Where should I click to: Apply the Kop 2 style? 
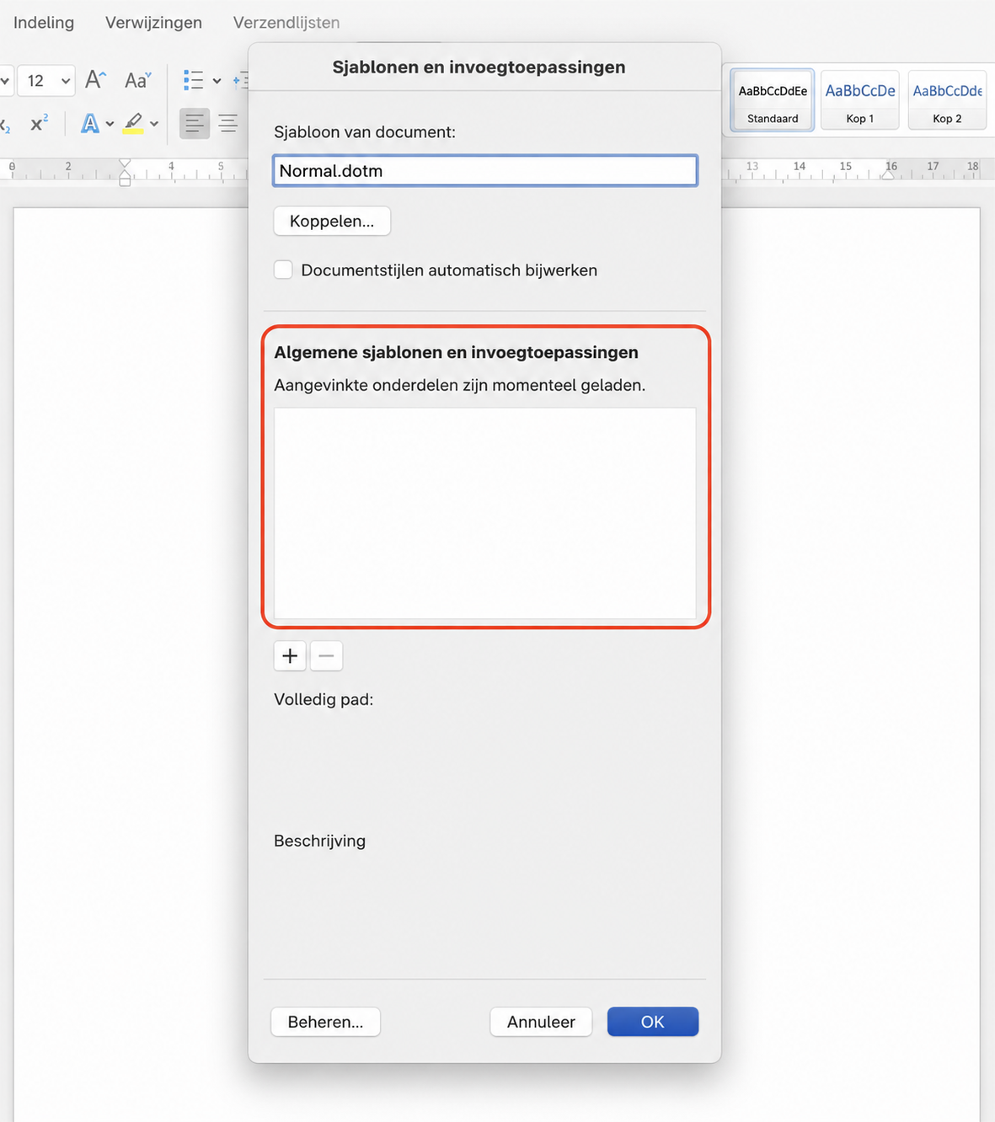[947, 100]
